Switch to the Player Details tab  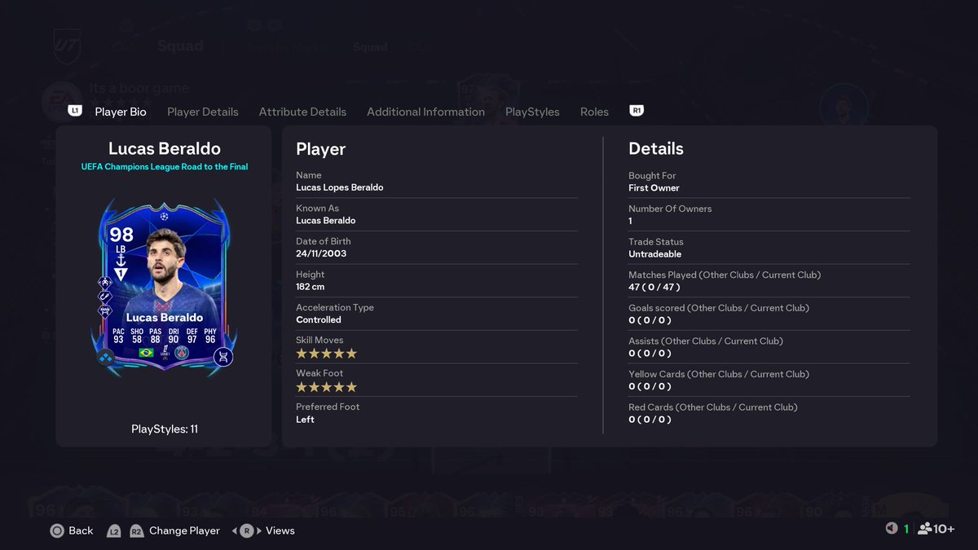[x=203, y=112]
